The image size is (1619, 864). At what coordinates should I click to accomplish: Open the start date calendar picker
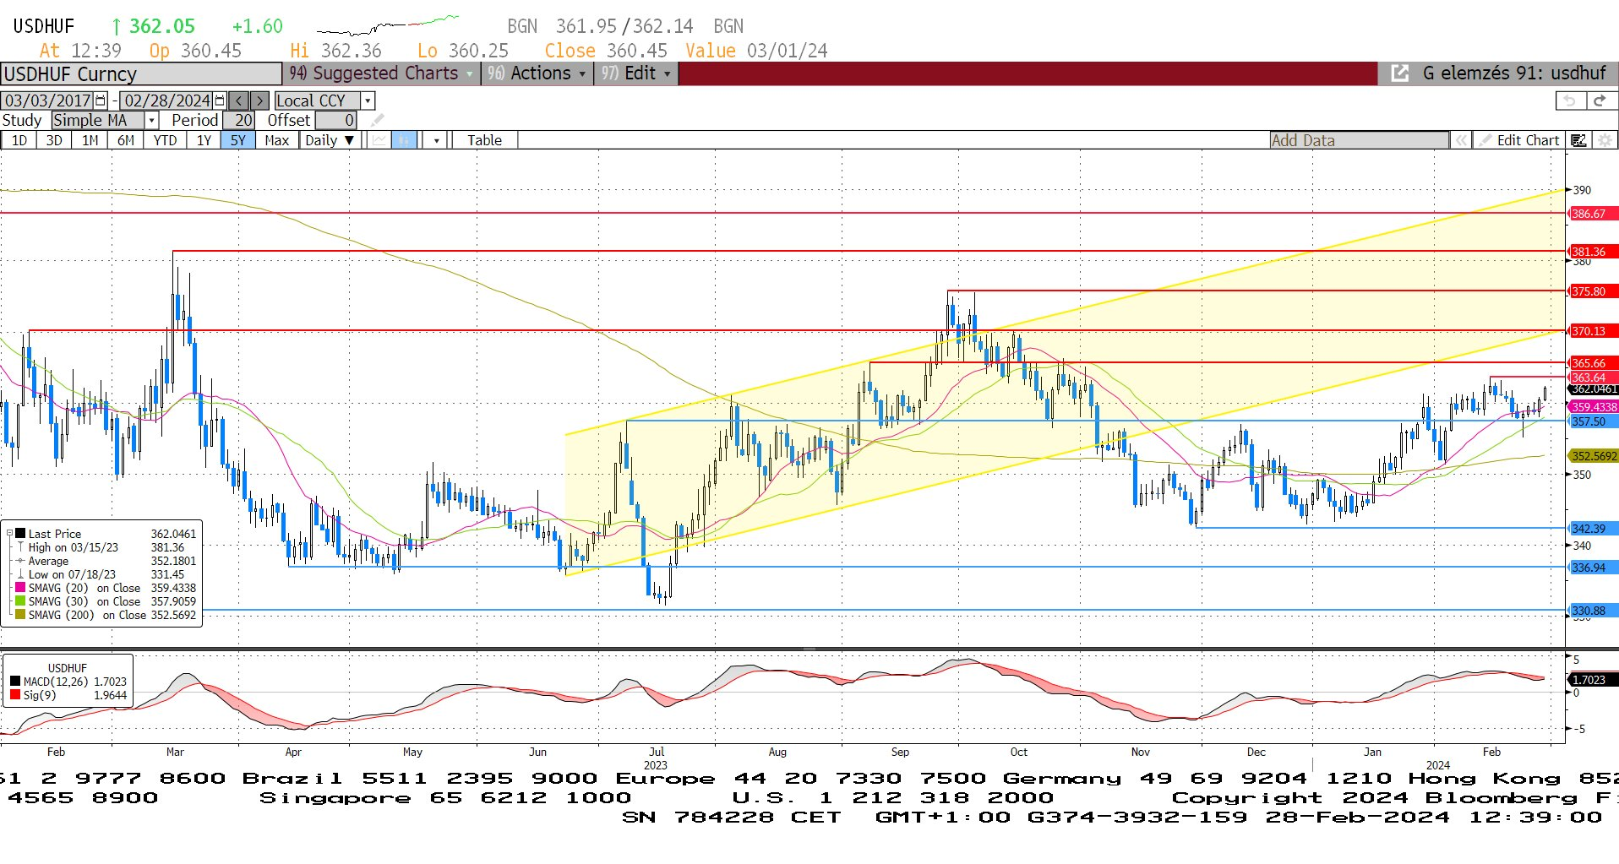coord(101,101)
